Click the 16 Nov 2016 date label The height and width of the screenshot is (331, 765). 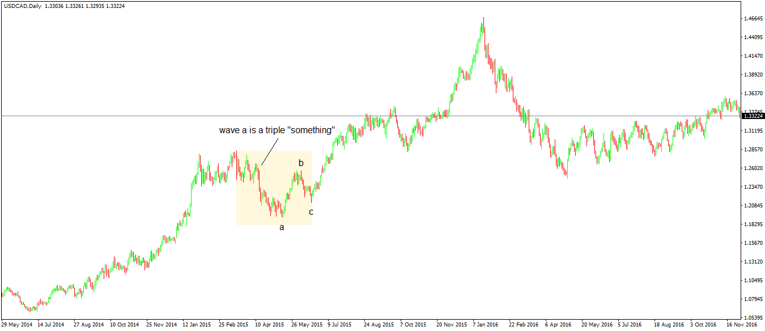pos(742,325)
